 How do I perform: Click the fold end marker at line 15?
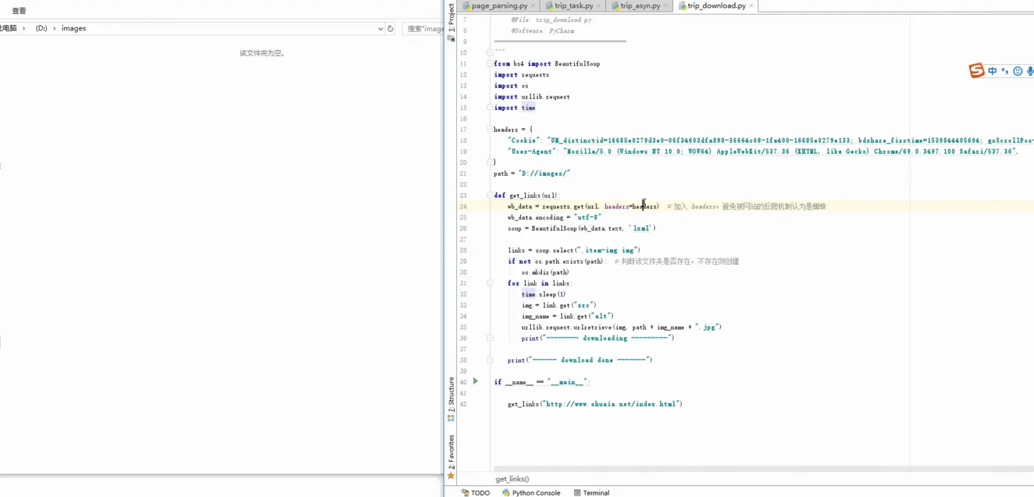tap(489, 108)
